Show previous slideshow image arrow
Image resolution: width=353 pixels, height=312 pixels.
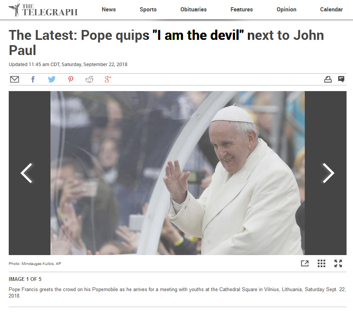click(27, 173)
